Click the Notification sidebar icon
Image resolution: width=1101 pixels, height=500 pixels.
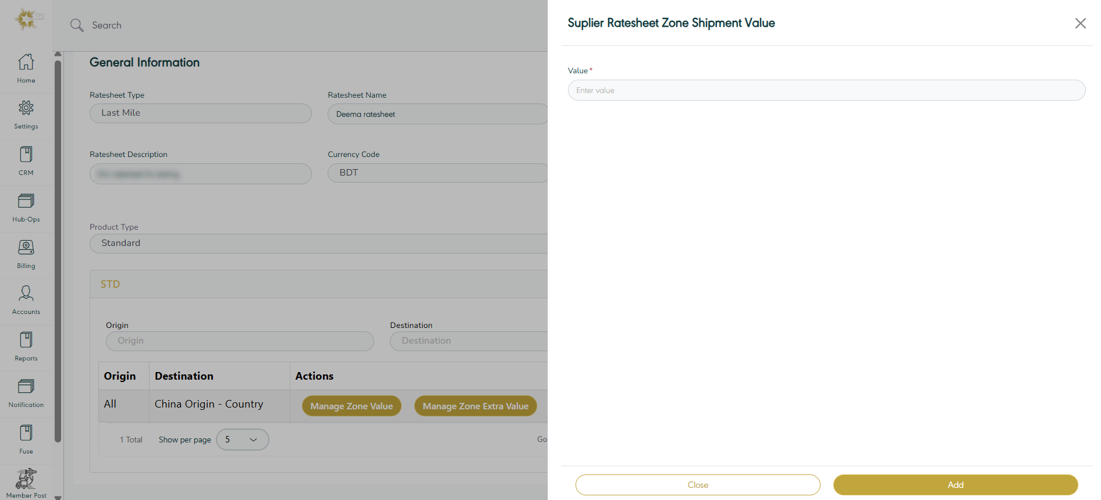[26, 387]
